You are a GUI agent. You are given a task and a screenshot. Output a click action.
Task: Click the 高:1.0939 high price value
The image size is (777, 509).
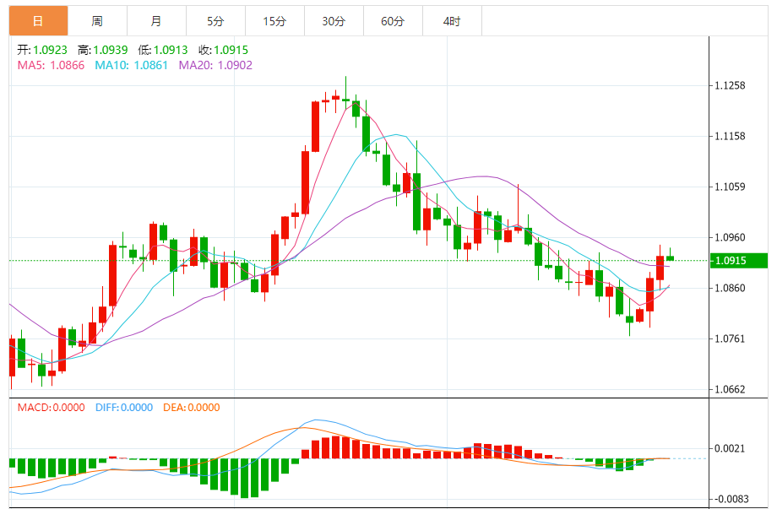(102, 50)
